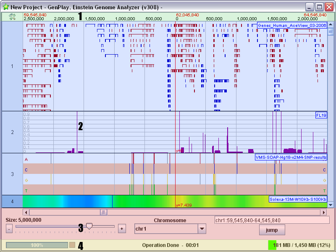Select track 2 handle

pyautogui.click(x=12, y=132)
